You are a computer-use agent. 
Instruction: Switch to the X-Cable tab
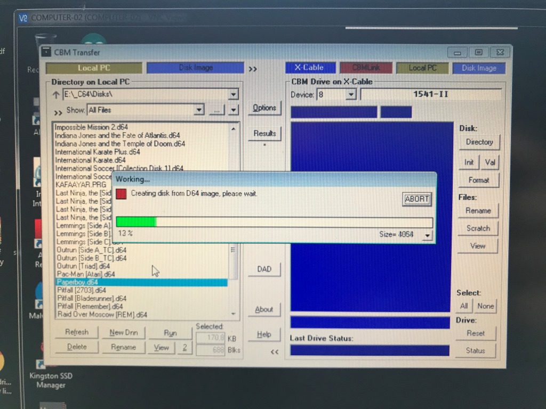click(310, 68)
